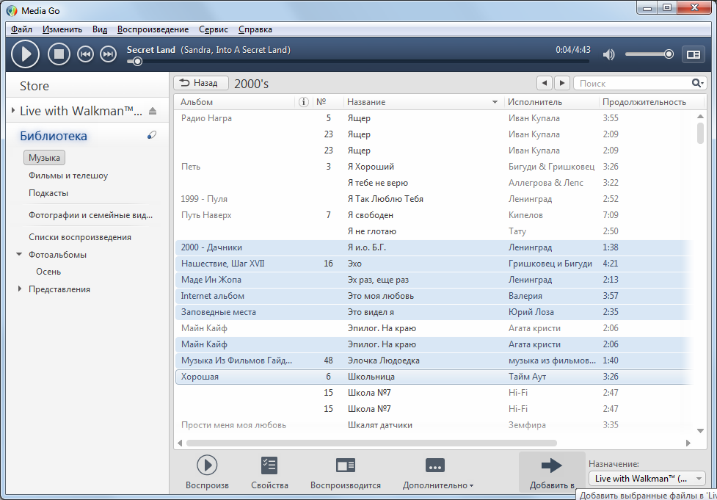The width and height of the screenshot is (717, 500).
Task: Select the track Школьница
Action: [x=371, y=377]
